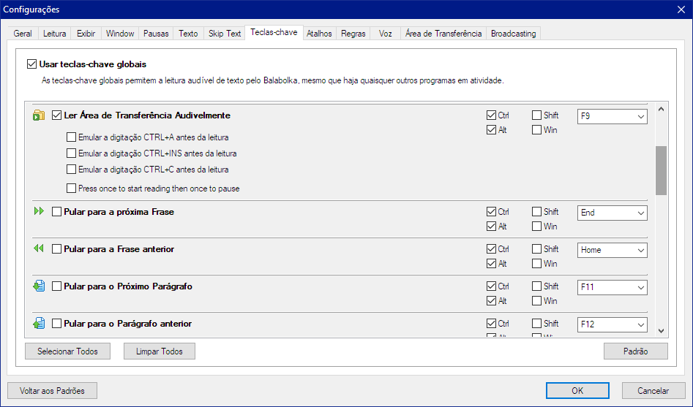The image size is (693, 407).
Task: Click the green previous-sentence arrows icon
Action: (x=39, y=249)
